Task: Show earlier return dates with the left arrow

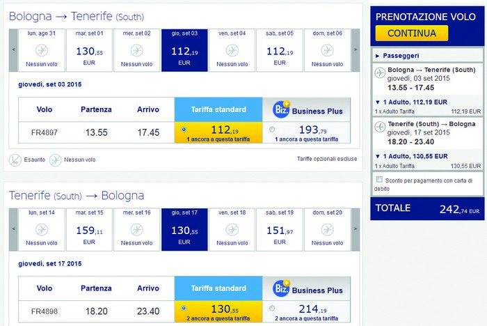Action: pos(13,229)
